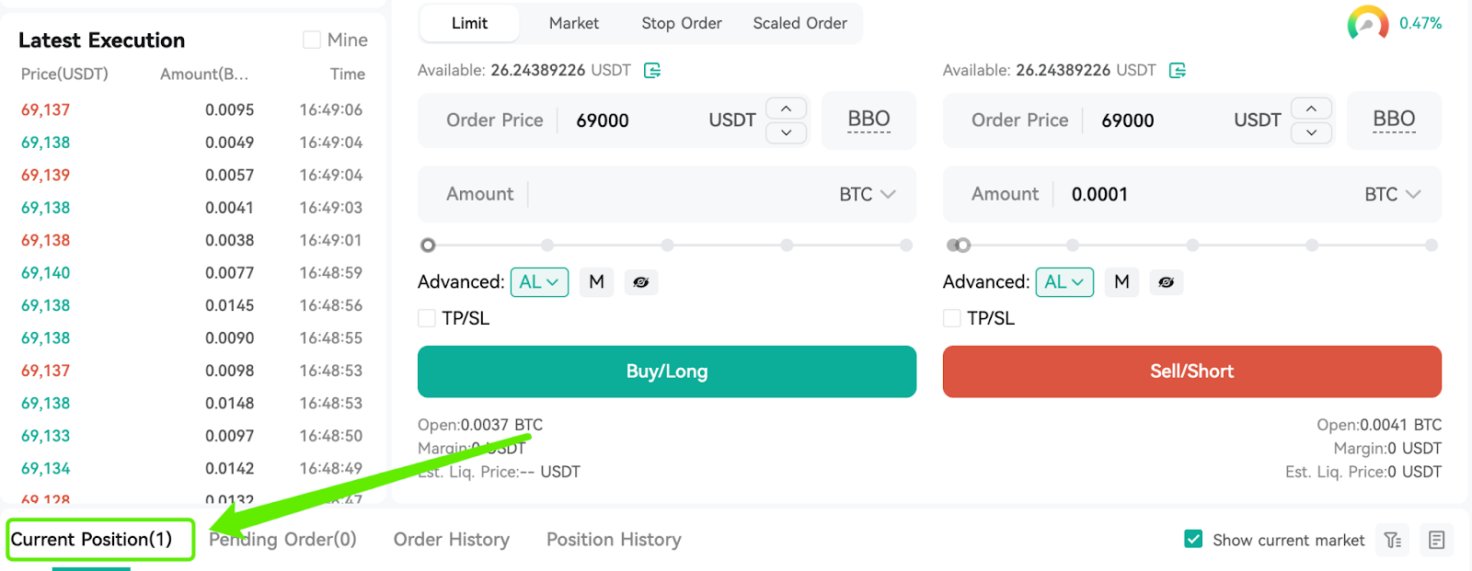Open transfer icon beside right Available balance
The height and width of the screenshot is (571, 1472).
tap(1178, 71)
